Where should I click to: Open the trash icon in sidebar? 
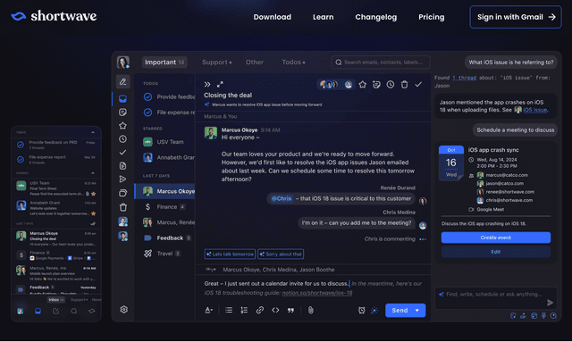pos(123,207)
